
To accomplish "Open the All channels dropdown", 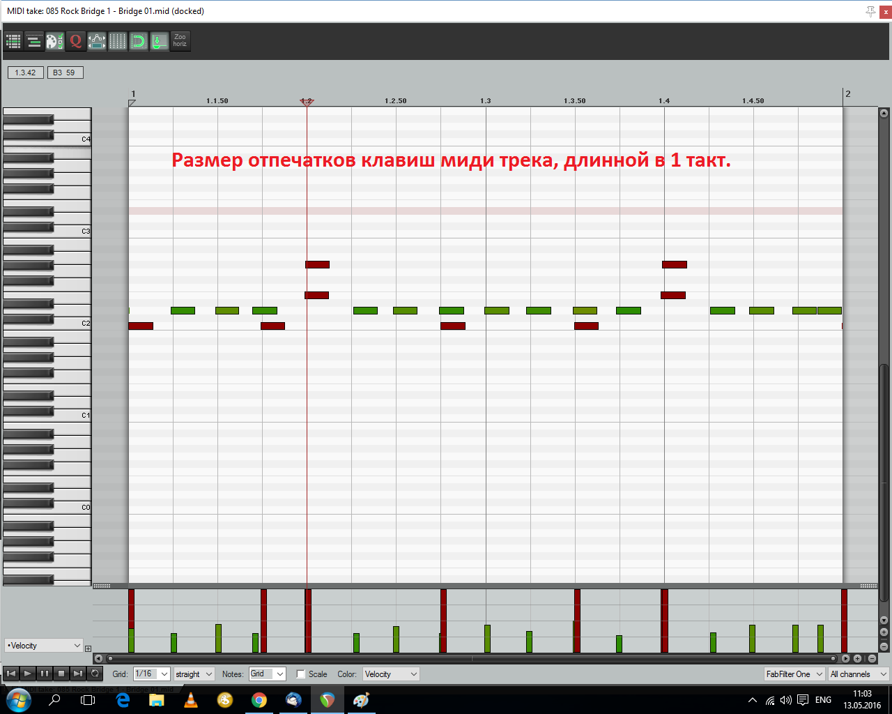I will tap(859, 674).
